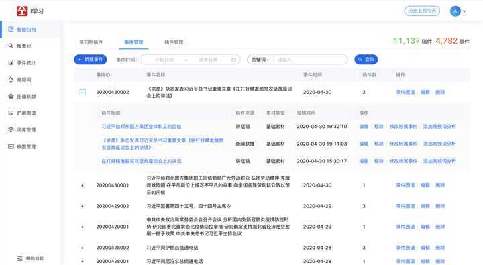Expand event row 20200430001
Screen dimensions: 483x265
coord(83,185)
